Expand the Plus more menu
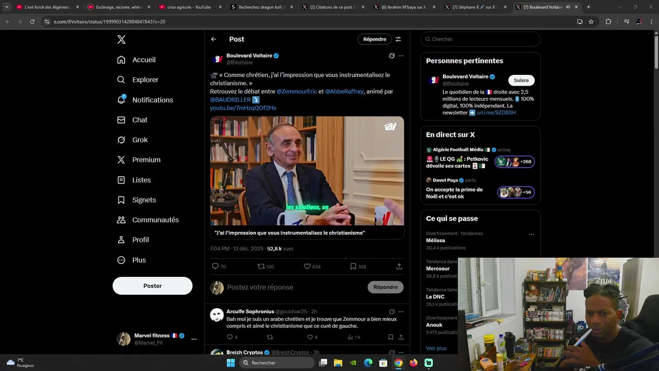 point(131,260)
